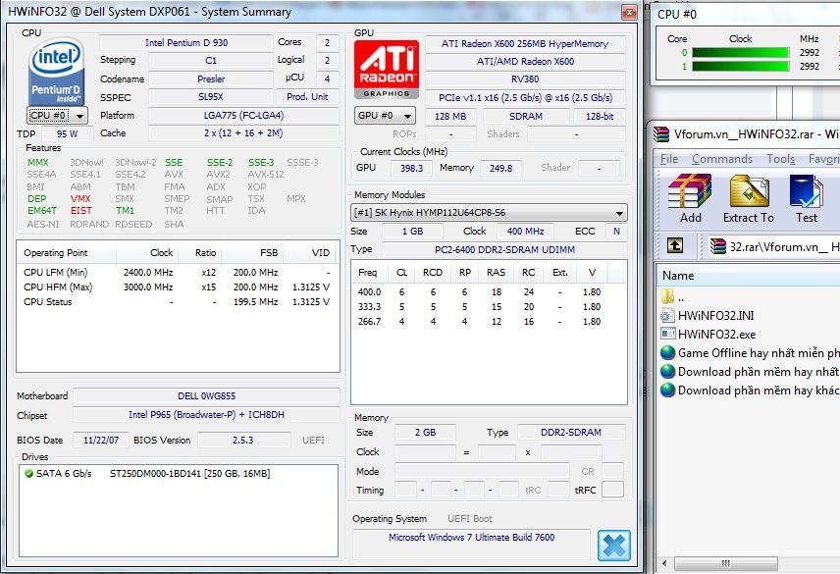Close the summary with the blue X button
Viewport: 840px width, 574px height.
coord(614,546)
